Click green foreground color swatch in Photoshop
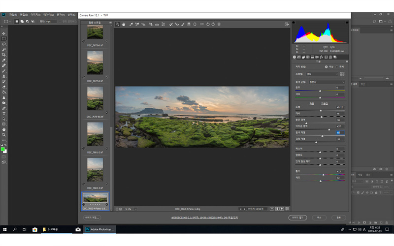The height and width of the screenshot is (246, 394). (x=3, y=150)
